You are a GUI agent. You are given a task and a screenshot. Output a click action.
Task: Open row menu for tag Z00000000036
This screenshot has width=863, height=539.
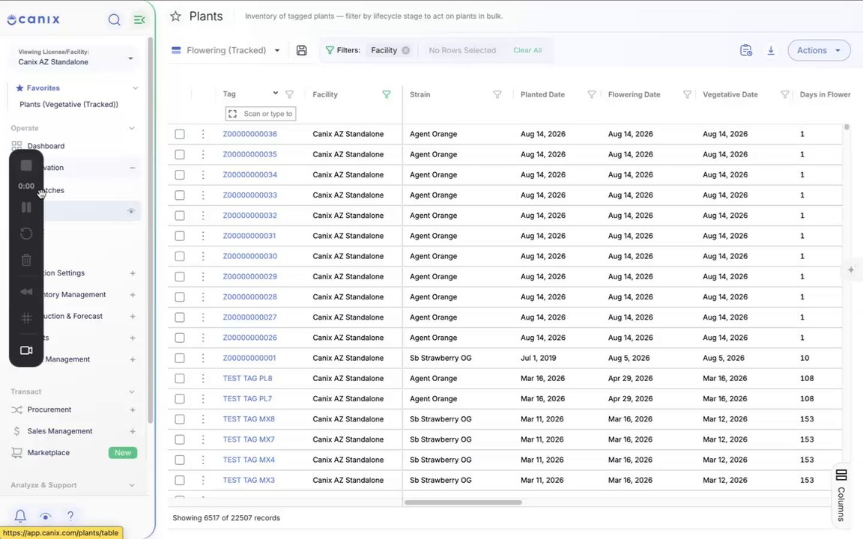click(x=203, y=134)
